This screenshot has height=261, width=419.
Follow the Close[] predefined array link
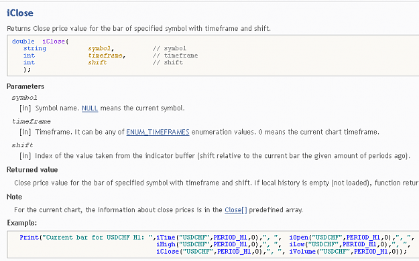236,210
